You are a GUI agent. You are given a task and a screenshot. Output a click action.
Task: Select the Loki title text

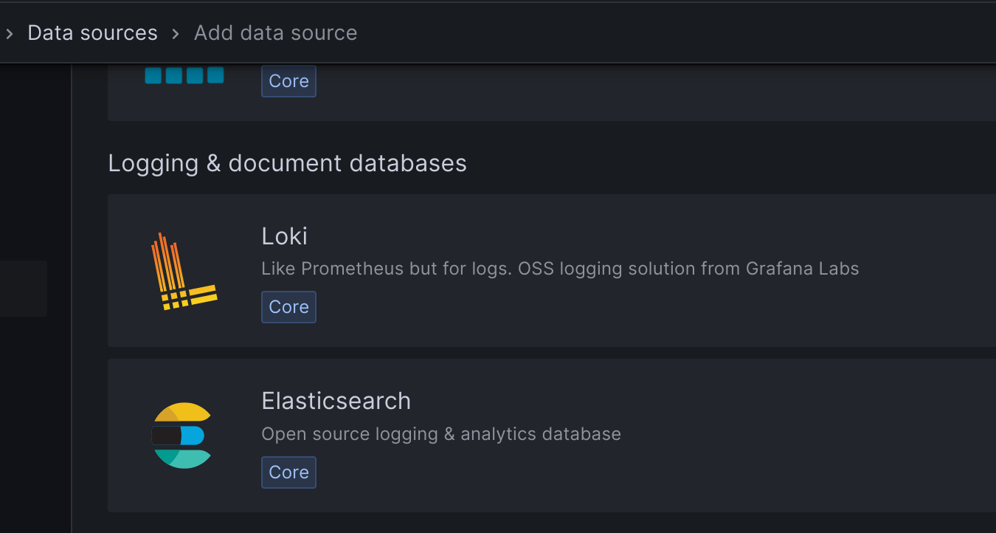click(285, 235)
